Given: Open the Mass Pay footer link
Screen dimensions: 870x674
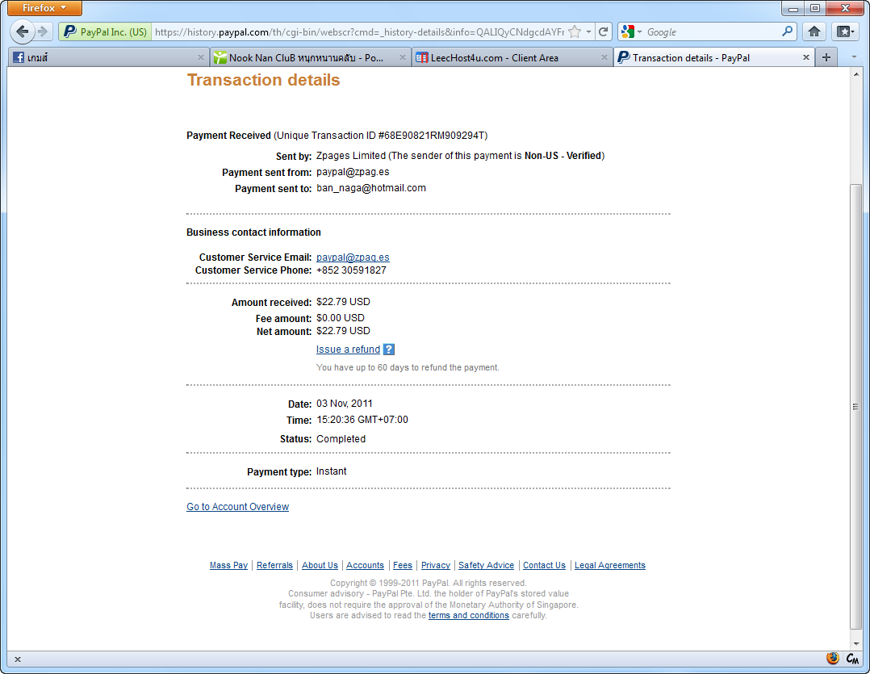Looking at the screenshot, I should click(228, 565).
